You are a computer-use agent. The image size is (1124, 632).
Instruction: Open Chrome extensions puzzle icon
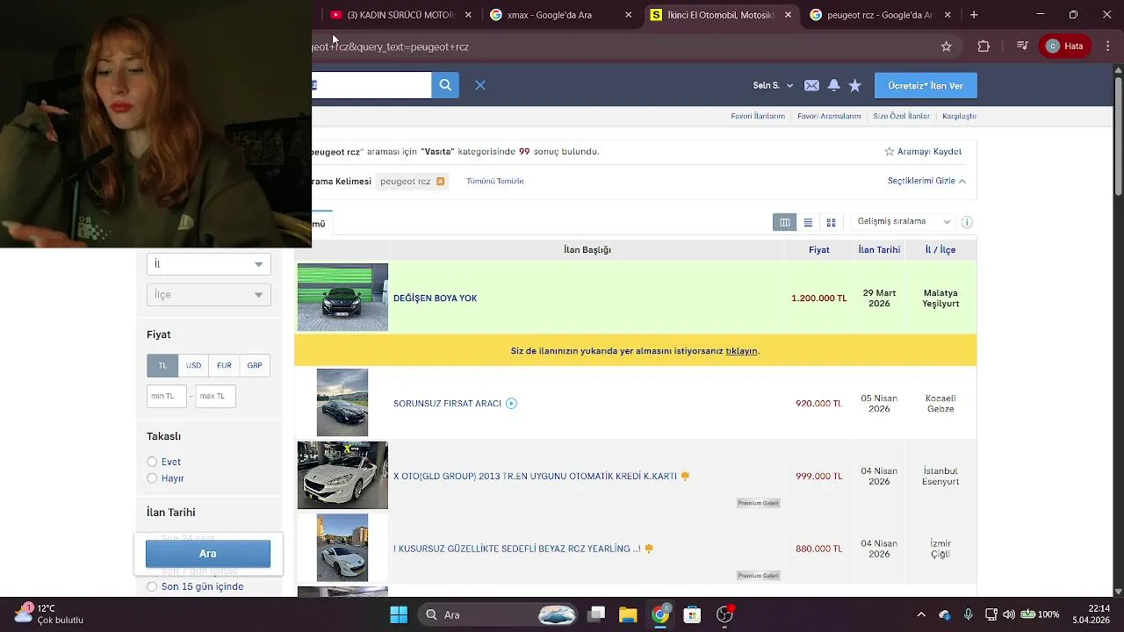[983, 47]
